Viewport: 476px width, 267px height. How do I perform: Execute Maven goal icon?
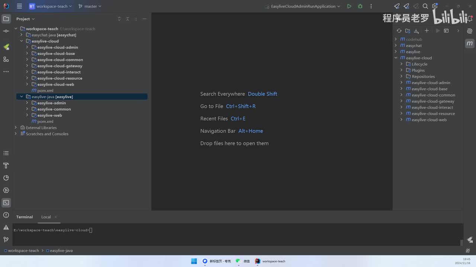tap(446, 31)
